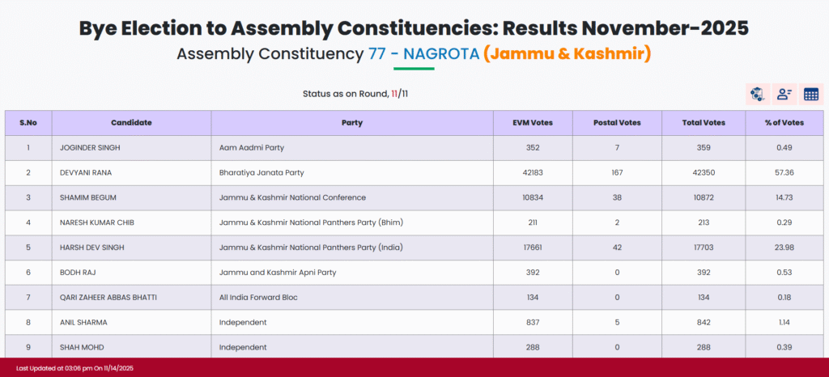Switch to the table grid view icon
The image size is (829, 377).
[810, 95]
